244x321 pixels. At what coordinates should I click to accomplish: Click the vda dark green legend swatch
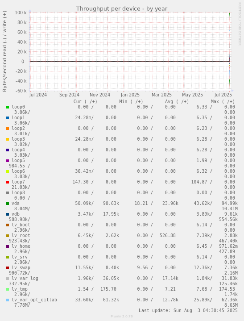pos(8,204)
